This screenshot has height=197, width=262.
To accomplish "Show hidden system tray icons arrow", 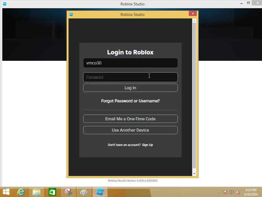I will point(219,192).
